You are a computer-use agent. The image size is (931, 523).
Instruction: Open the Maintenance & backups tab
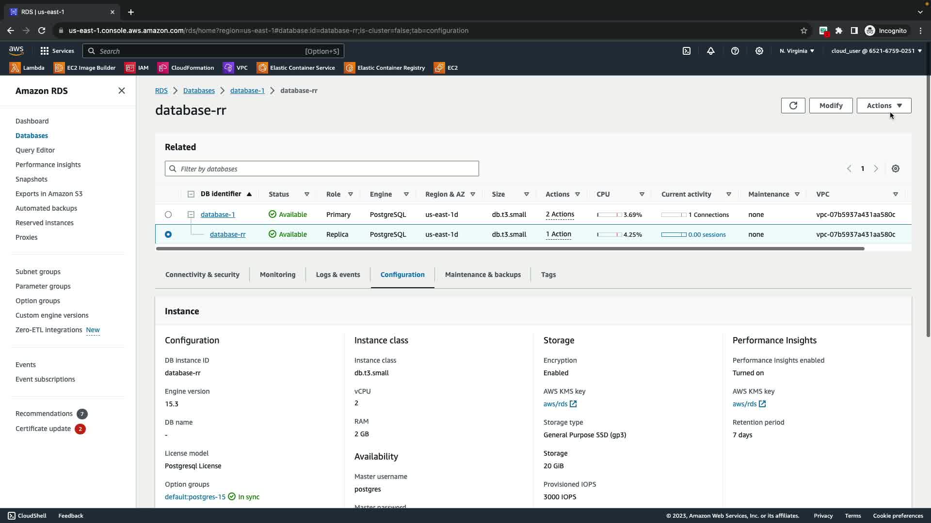[x=482, y=275]
